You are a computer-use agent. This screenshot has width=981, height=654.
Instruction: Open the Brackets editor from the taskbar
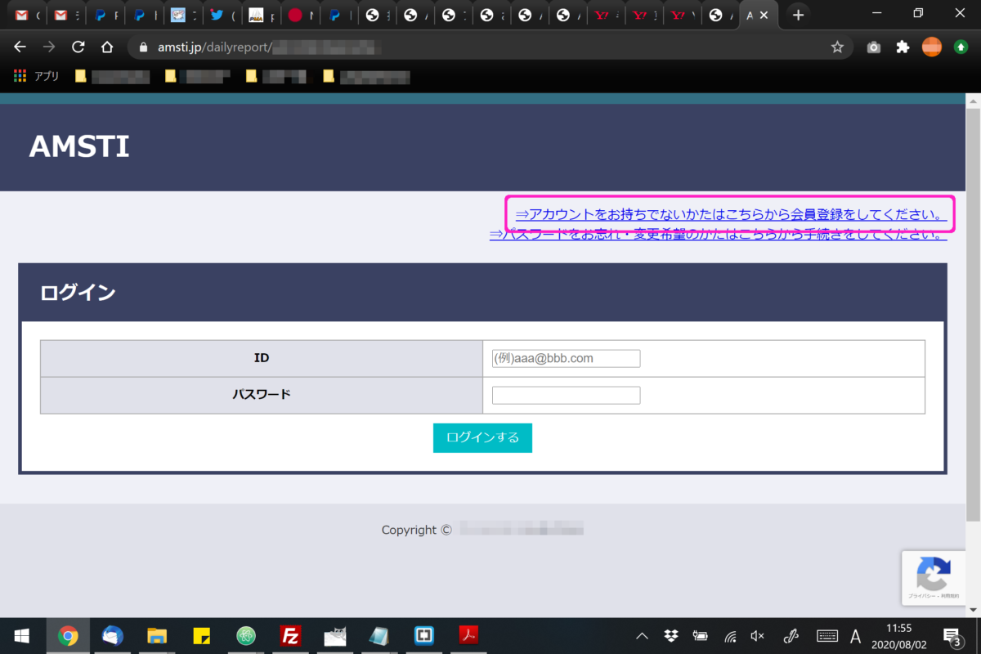point(423,636)
